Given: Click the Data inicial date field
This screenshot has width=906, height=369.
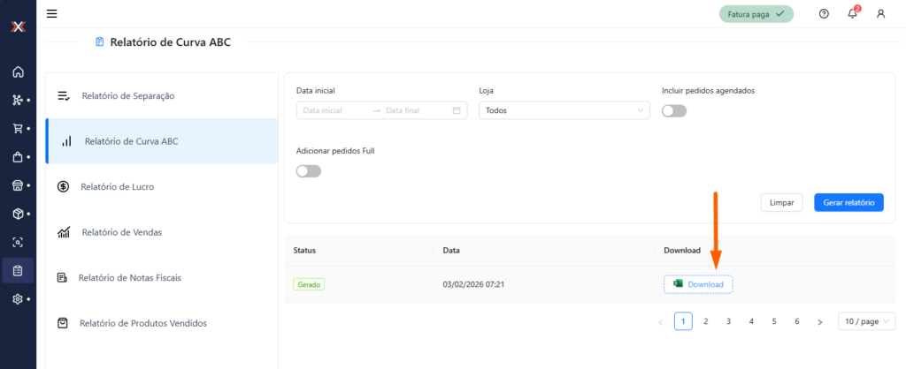Looking at the screenshot, I should [334, 110].
